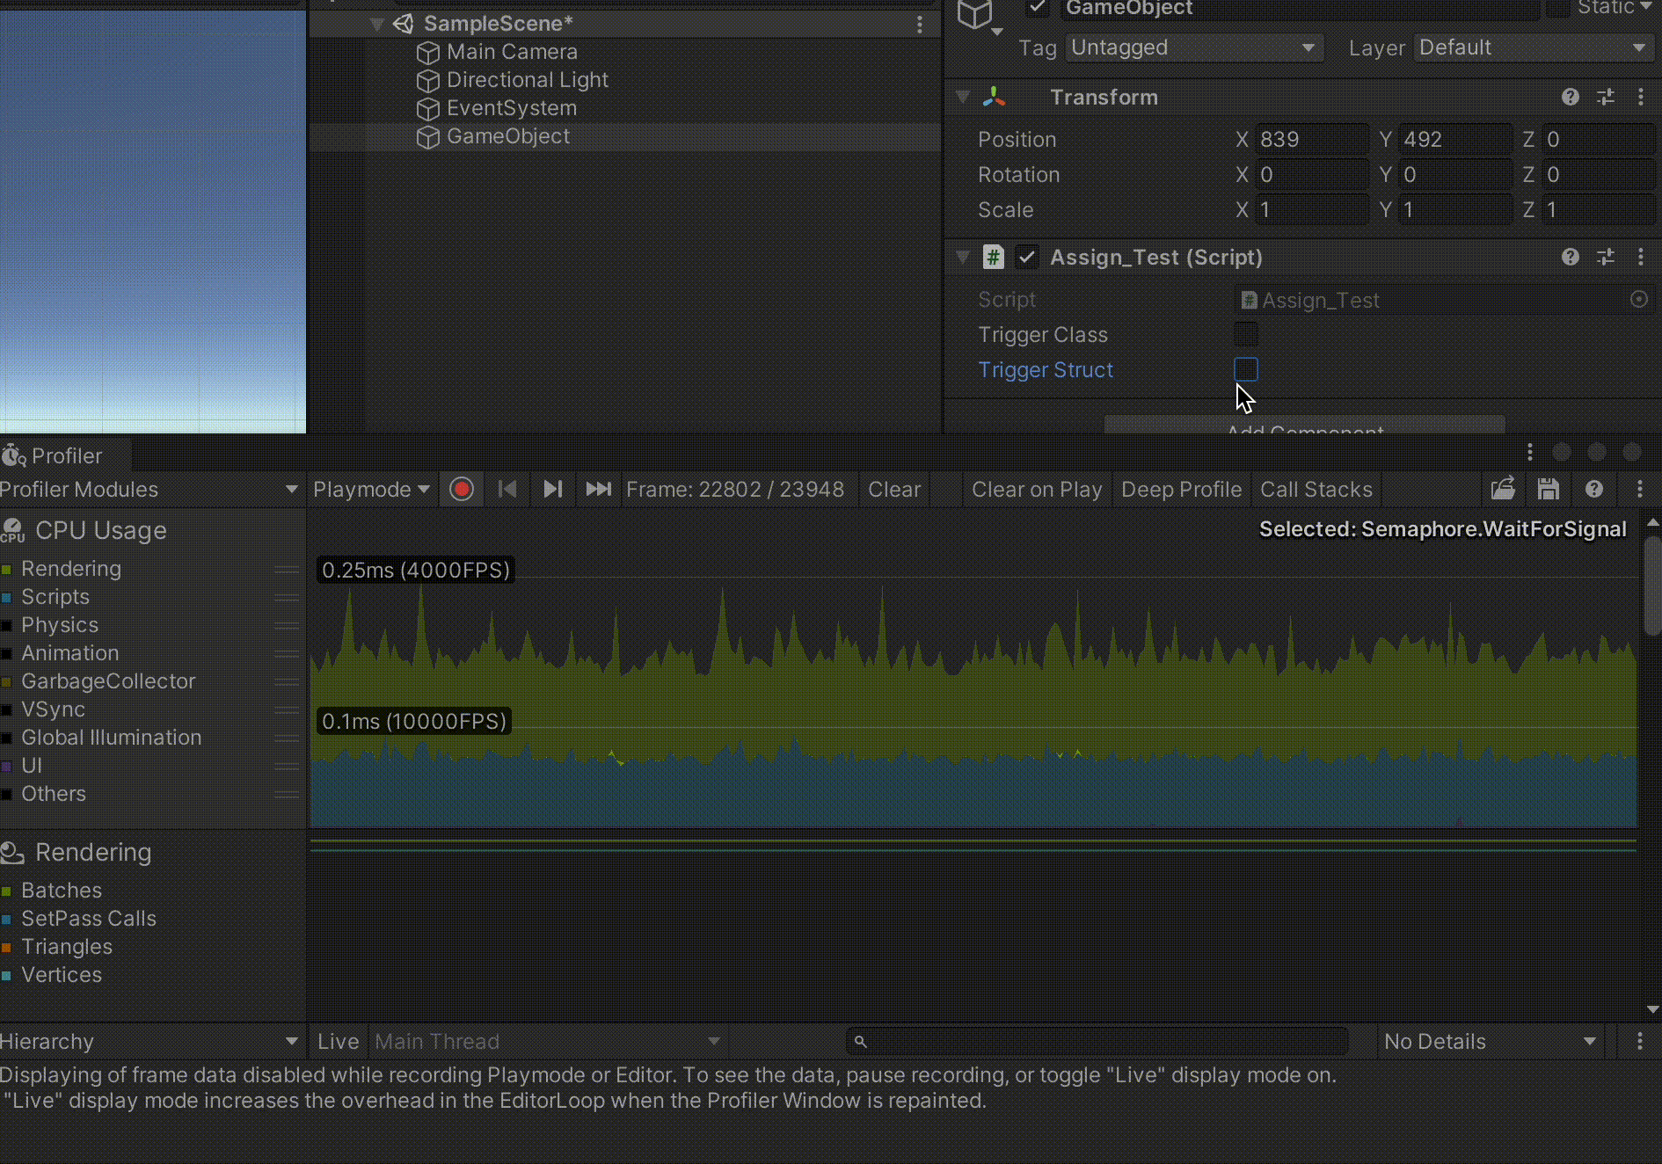Image resolution: width=1662 pixels, height=1164 pixels.
Task: Click the GameObject cube icon in Inspector
Action: click(x=974, y=14)
